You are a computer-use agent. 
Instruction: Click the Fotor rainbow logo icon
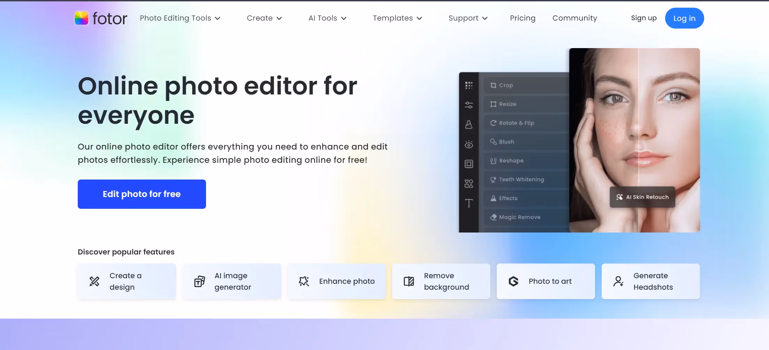(x=82, y=18)
